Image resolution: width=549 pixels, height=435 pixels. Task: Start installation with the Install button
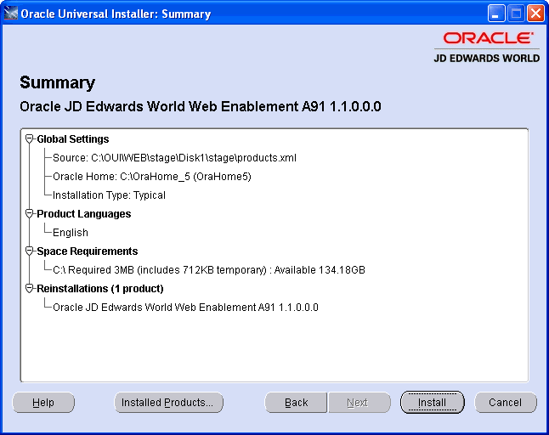point(432,403)
